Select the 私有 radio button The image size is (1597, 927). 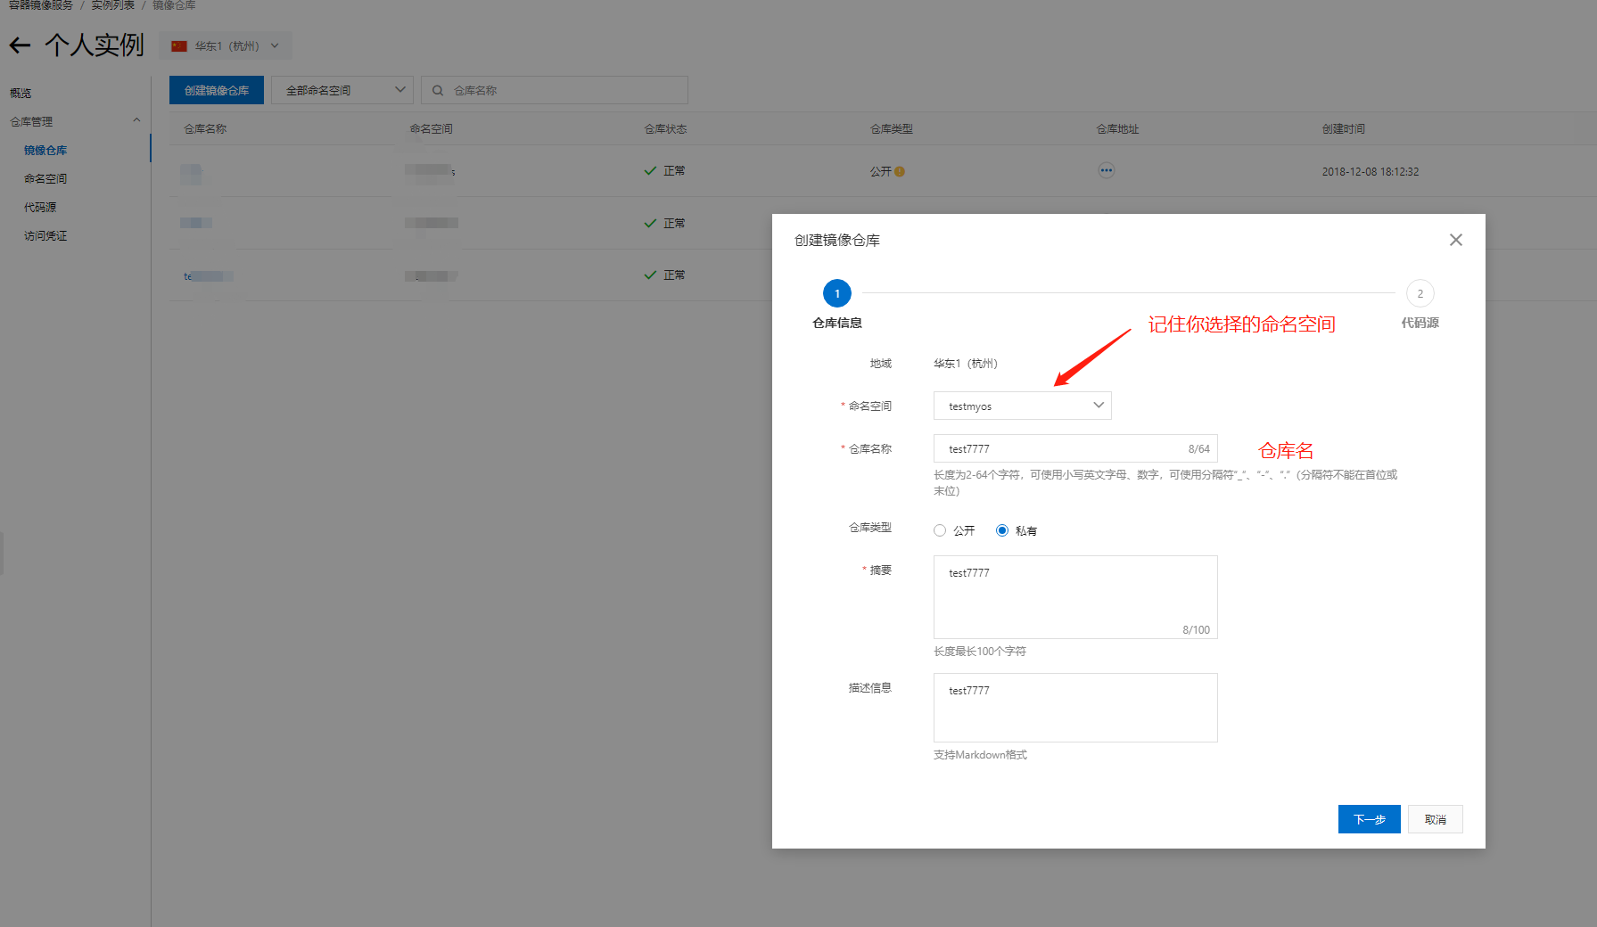coord(1002,530)
